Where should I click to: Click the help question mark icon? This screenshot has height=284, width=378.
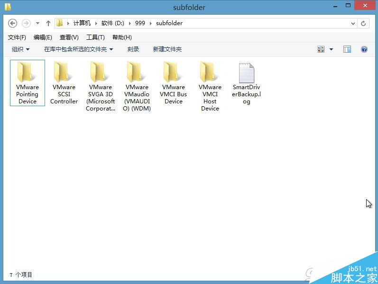(364, 49)
